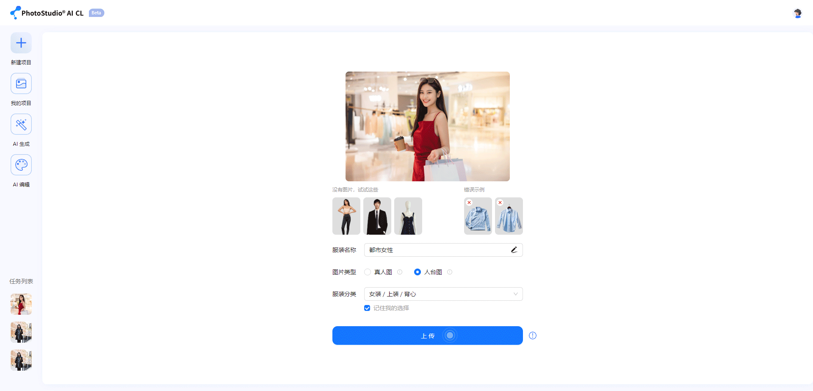Open the red dress task thumbnail
The height and width of the screenshot is (391, 813).
tap(21, 304)
